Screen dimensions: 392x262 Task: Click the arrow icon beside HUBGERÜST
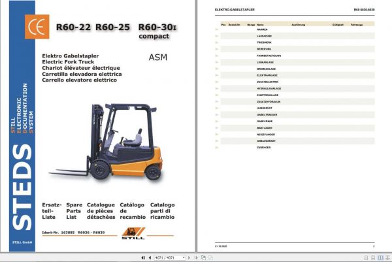click(217, 108)
